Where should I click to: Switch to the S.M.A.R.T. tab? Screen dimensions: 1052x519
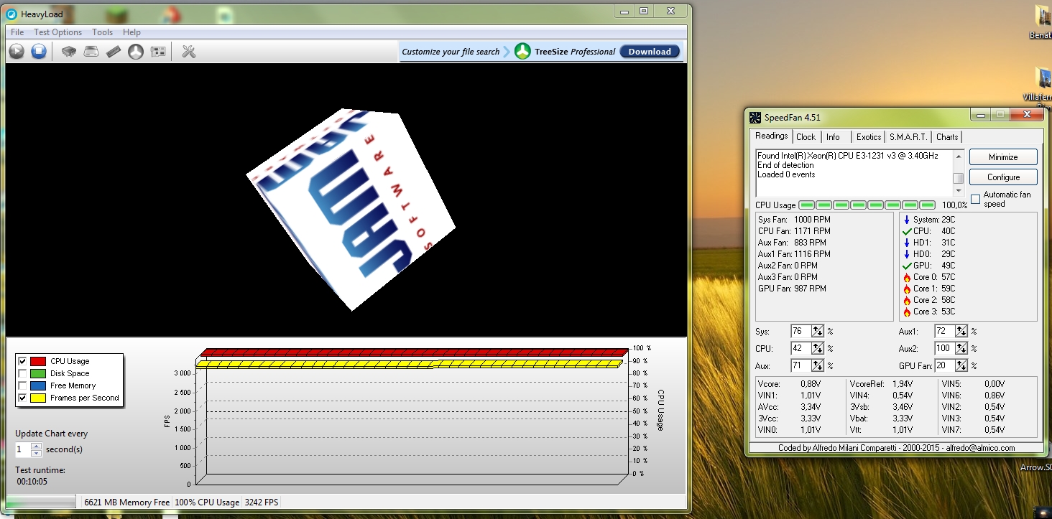[x=908, y=136]
